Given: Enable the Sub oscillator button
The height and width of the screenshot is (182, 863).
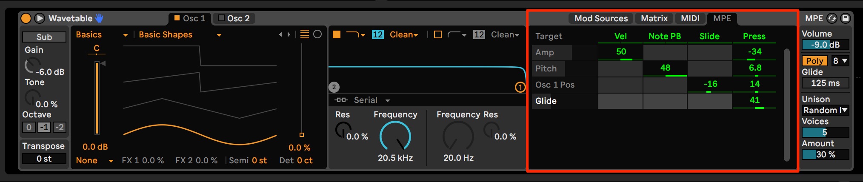Looking at the screenshot, I should (x=44, y=37).
